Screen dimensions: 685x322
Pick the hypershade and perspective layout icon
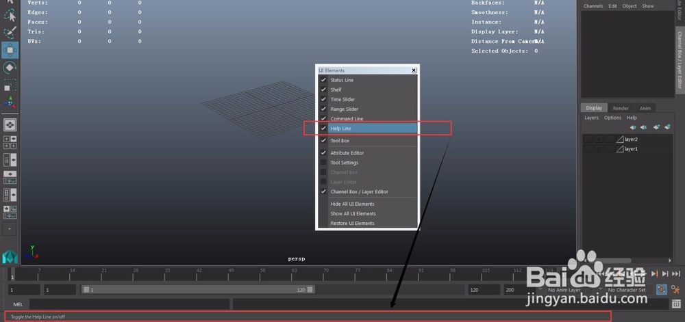pyautogui.click(x=10, y=194)
